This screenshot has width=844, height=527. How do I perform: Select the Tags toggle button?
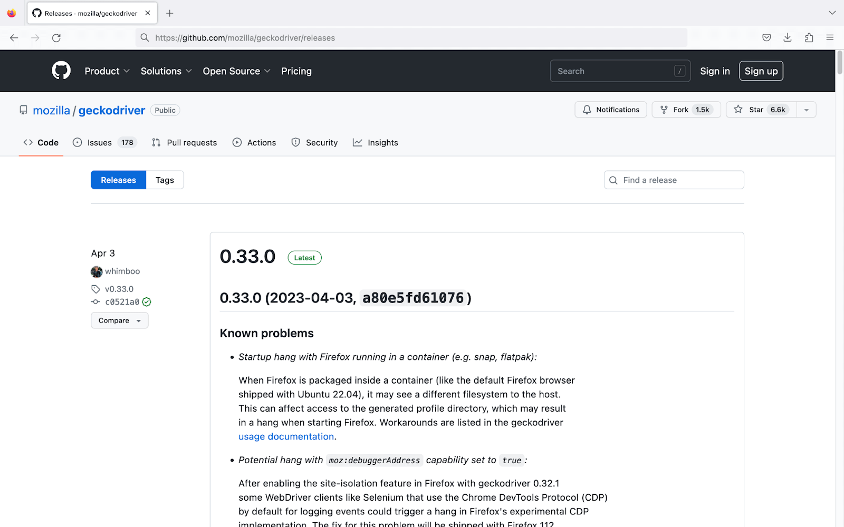coord(165,180)
